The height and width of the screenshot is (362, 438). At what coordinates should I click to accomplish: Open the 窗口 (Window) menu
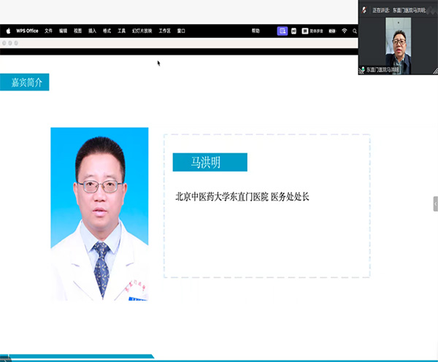(181, 31)
